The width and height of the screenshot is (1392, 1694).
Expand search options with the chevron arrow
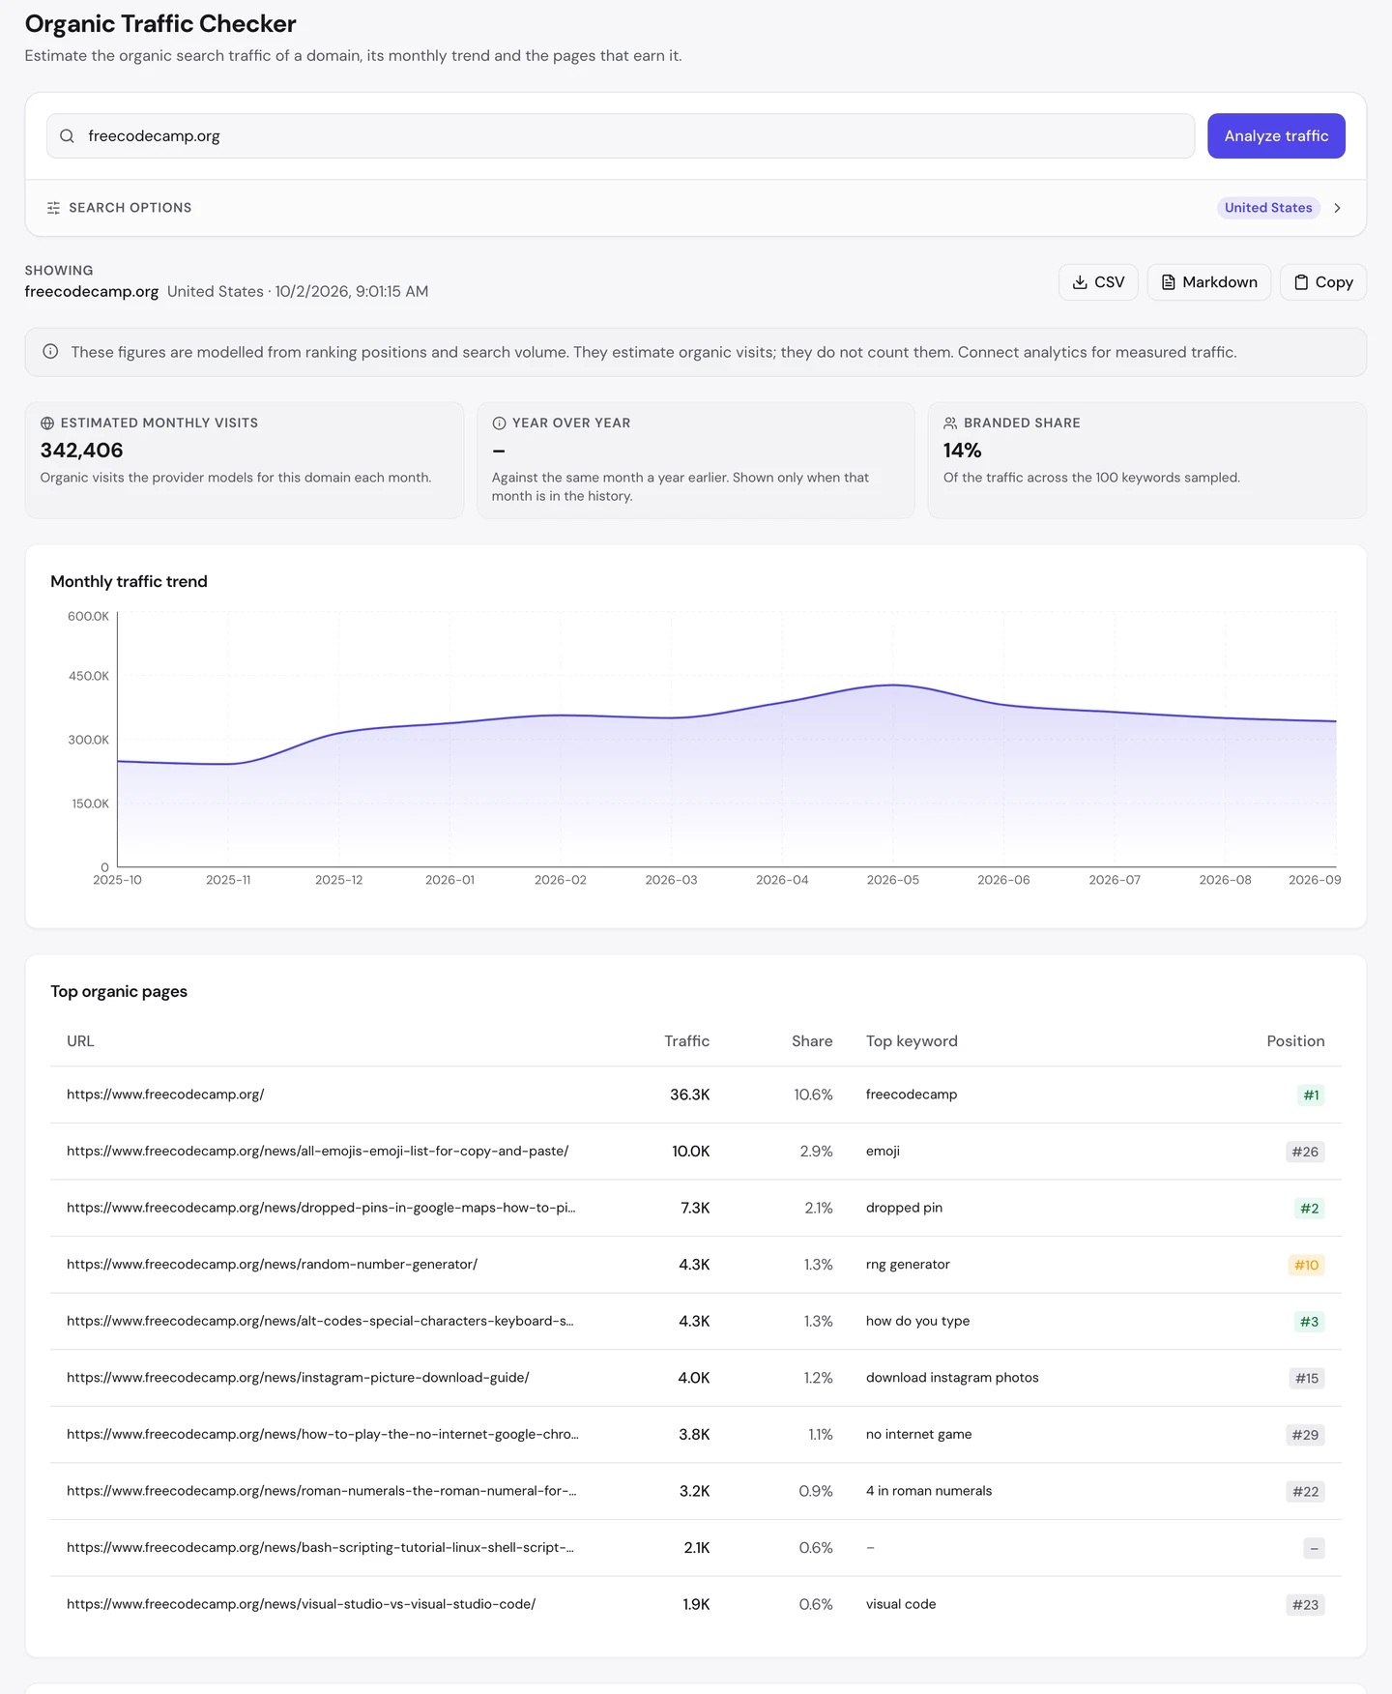click(x=1337, y=208)
